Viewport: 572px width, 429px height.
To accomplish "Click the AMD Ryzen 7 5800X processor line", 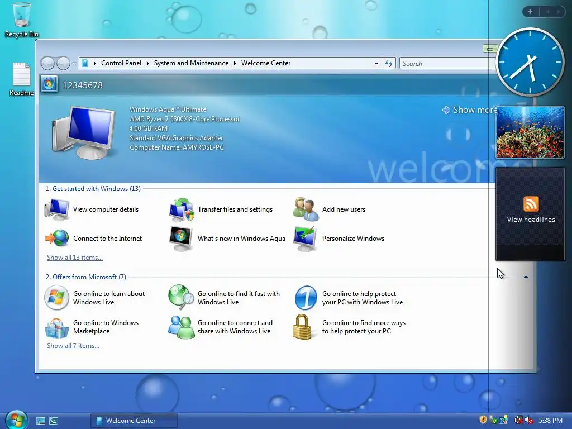I will 184,119.
